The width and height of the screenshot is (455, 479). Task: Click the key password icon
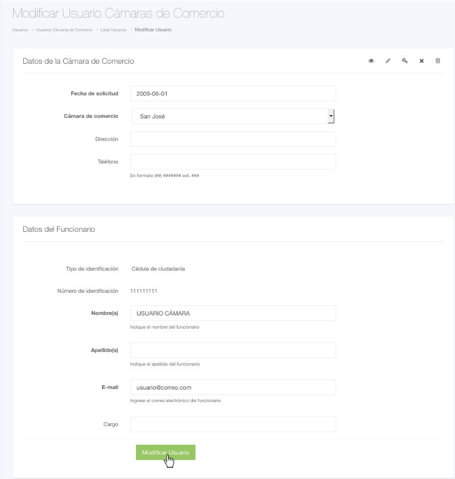point(404,61)
